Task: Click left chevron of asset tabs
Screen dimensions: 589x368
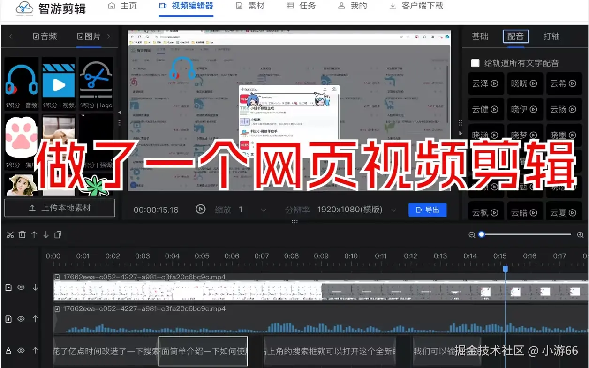Action: [11, 36]
